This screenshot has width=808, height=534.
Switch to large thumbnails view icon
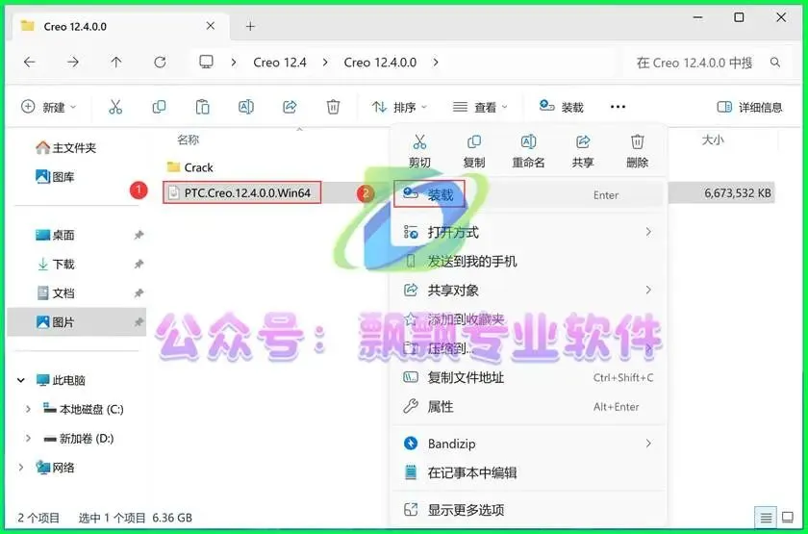click(788, 517)
